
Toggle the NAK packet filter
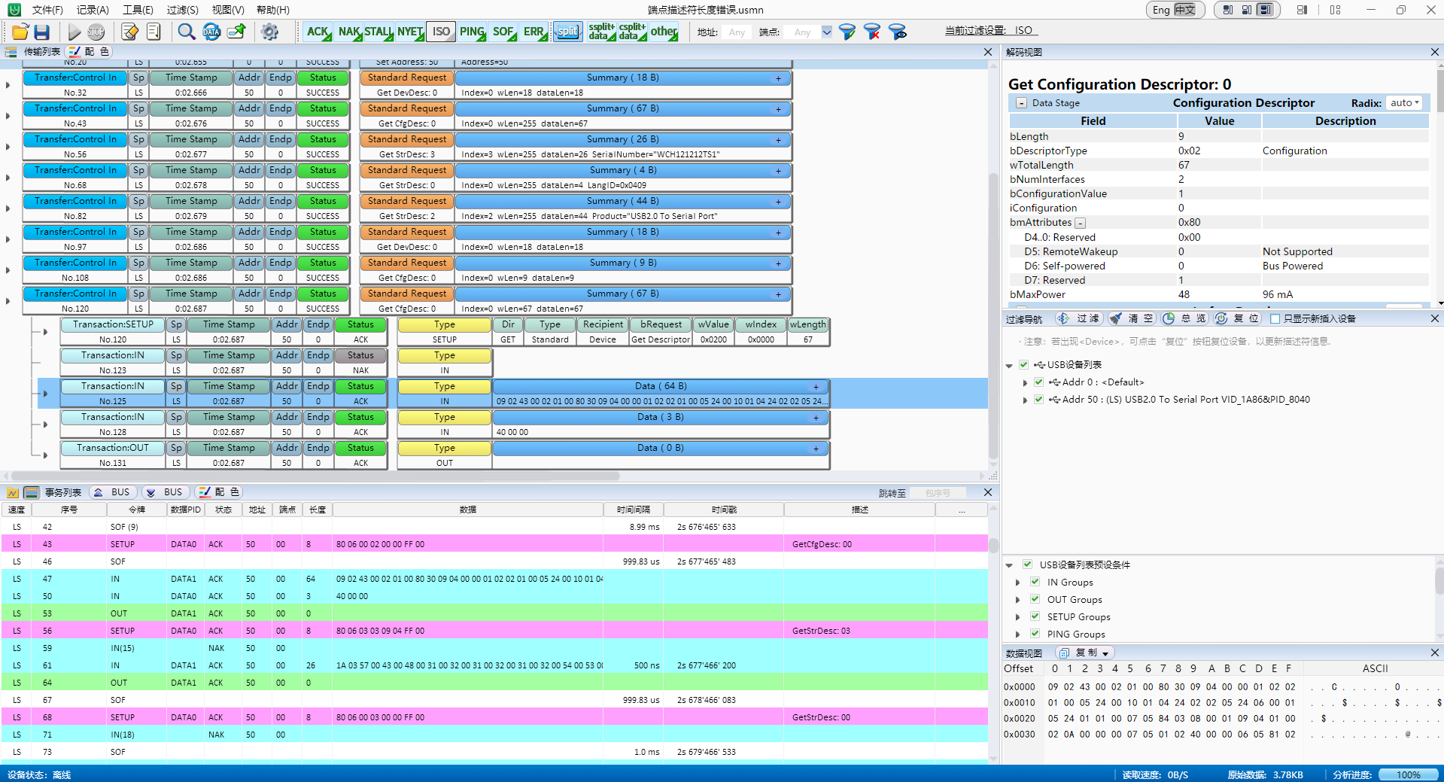click(x=349, y=32)
